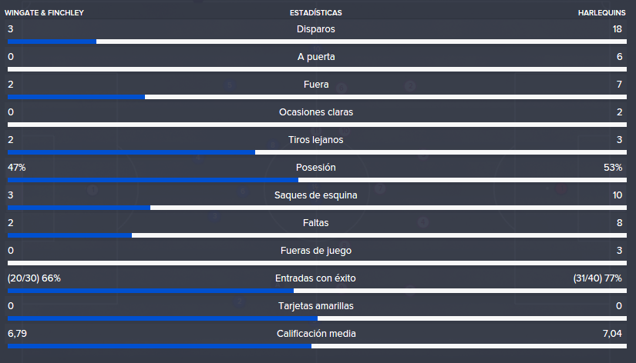Click the Entradas con éxito bar
Image resolution: width=636 pixels, height=363 pixels.
click(x=317, y=291)
